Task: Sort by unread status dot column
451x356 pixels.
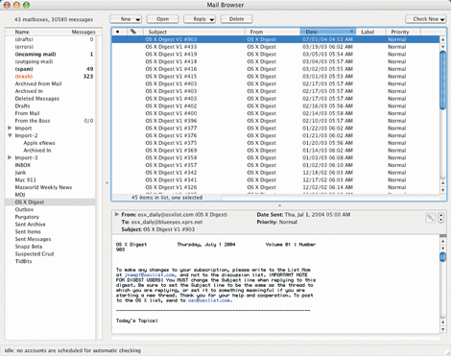Action: click(118, 32)
